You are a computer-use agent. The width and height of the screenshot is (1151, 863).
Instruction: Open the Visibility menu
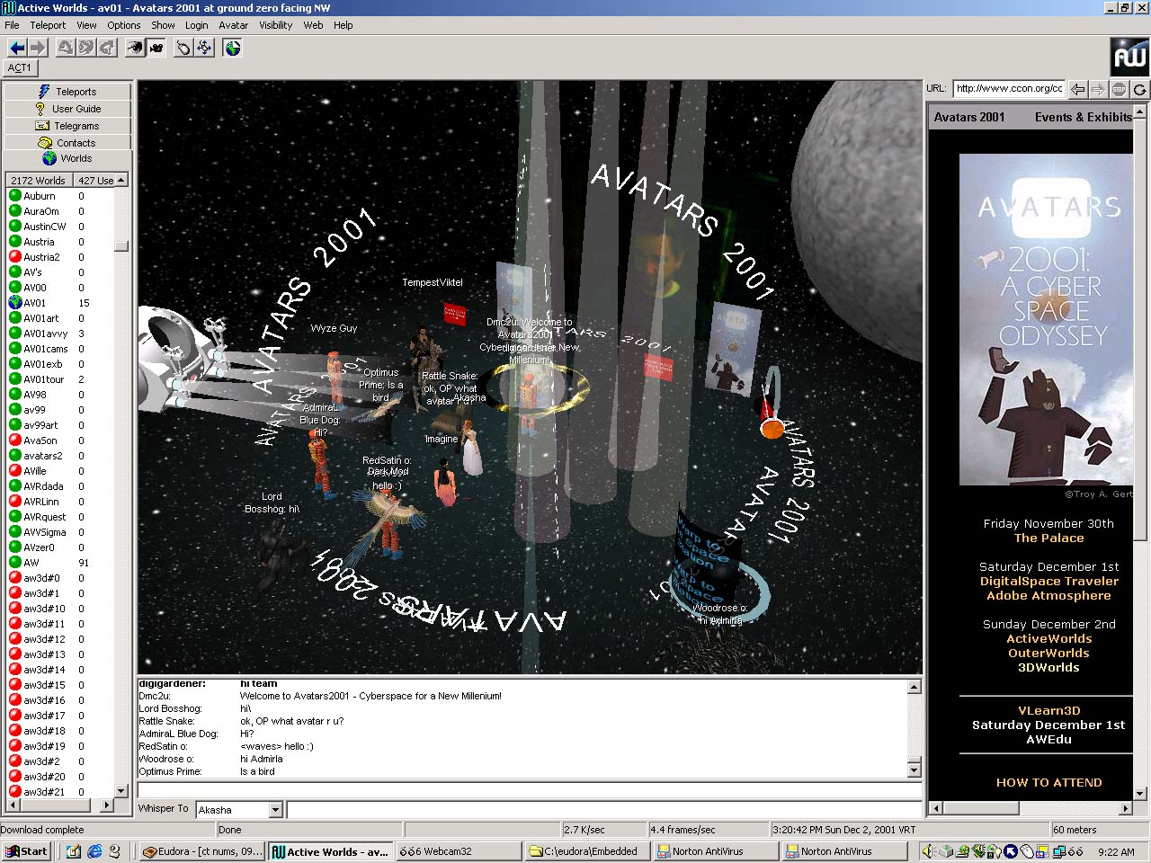point(275,25)
